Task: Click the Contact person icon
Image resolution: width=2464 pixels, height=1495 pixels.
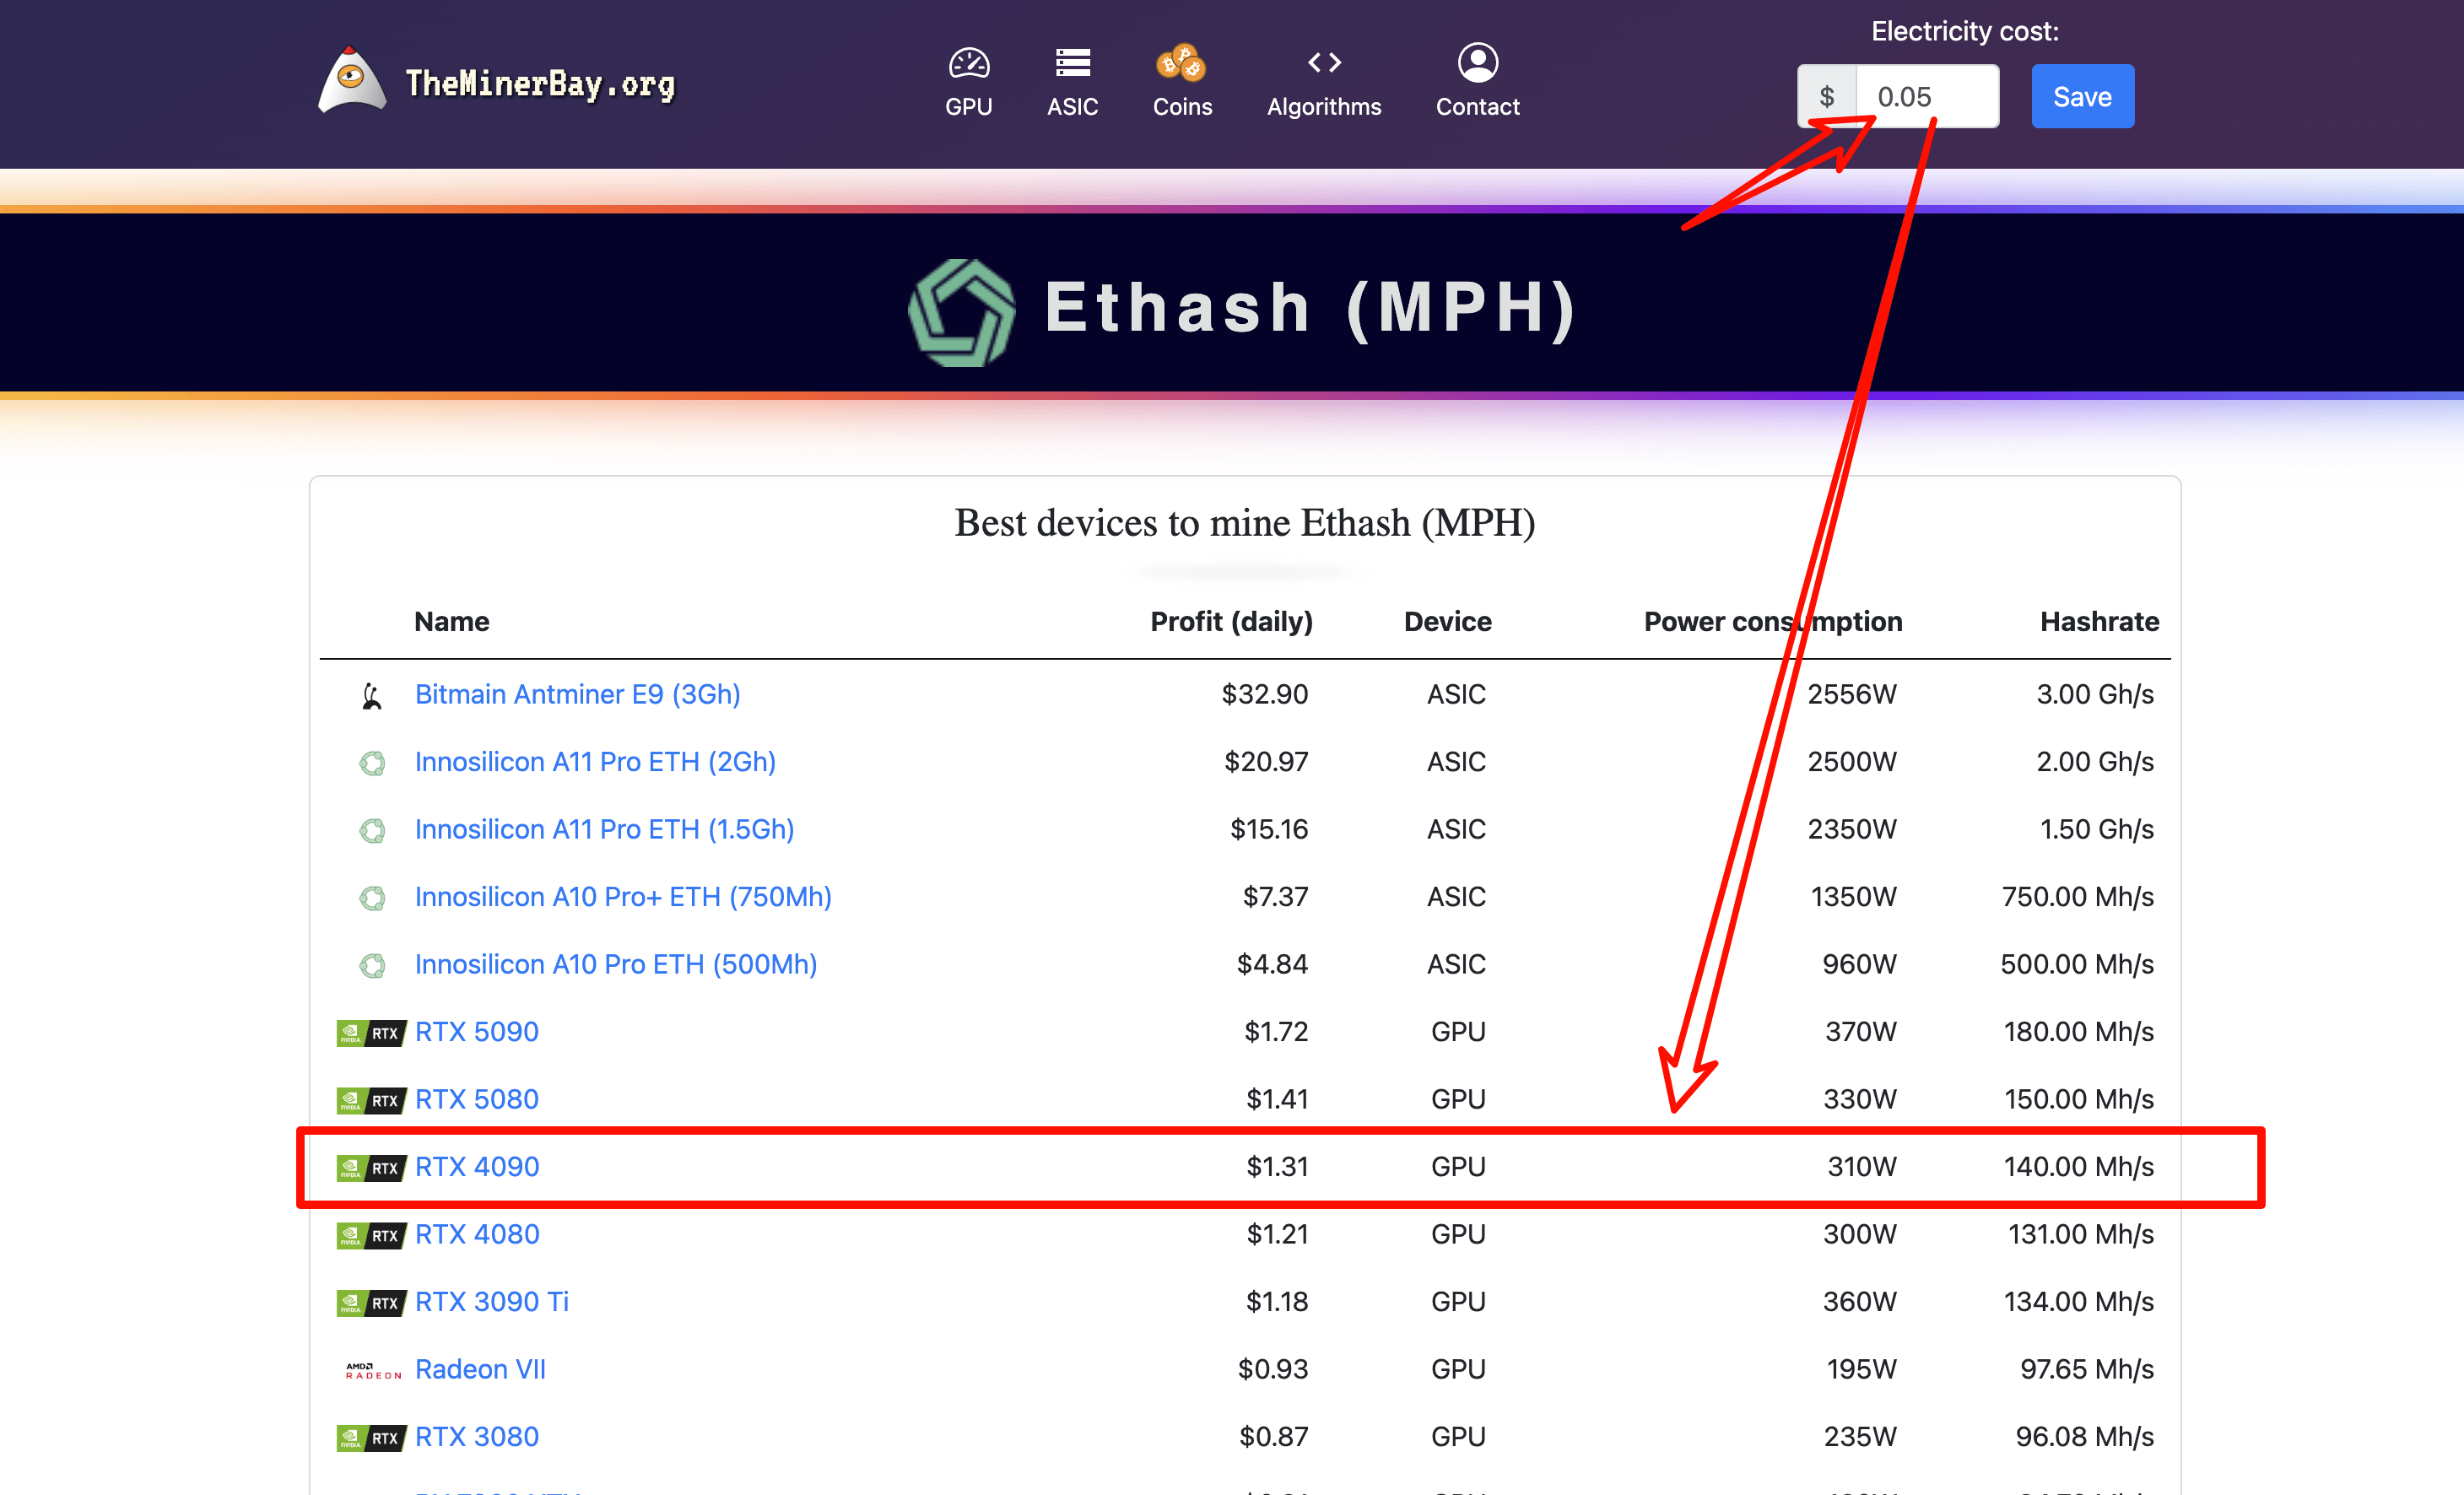Action: pos(1477,63)
